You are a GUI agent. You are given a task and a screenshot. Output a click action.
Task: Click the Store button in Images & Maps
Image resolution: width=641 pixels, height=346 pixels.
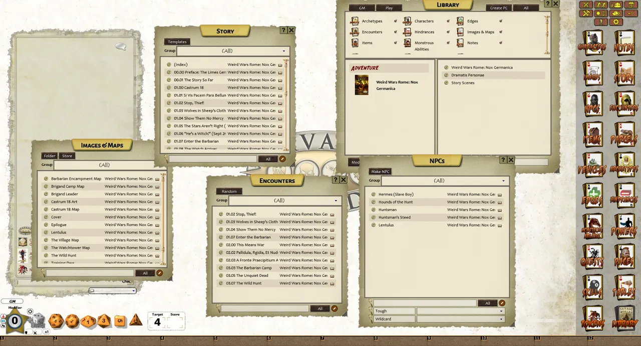[67, 156]
